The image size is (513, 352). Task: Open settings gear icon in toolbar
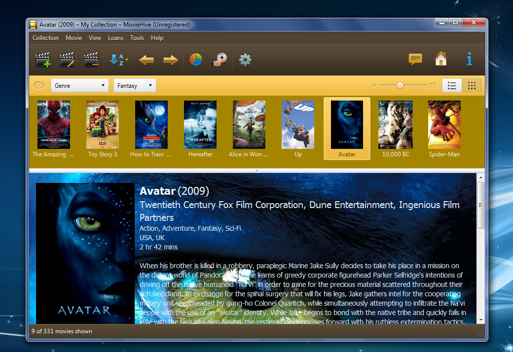tap(245, 60)
